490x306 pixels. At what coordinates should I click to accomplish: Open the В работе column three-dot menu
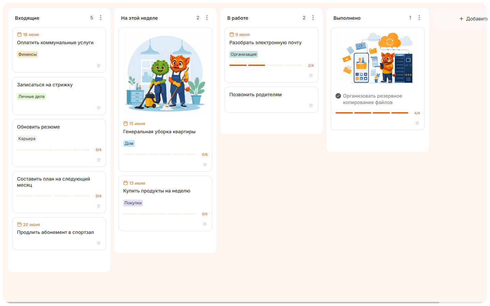(x=313, y=18)
